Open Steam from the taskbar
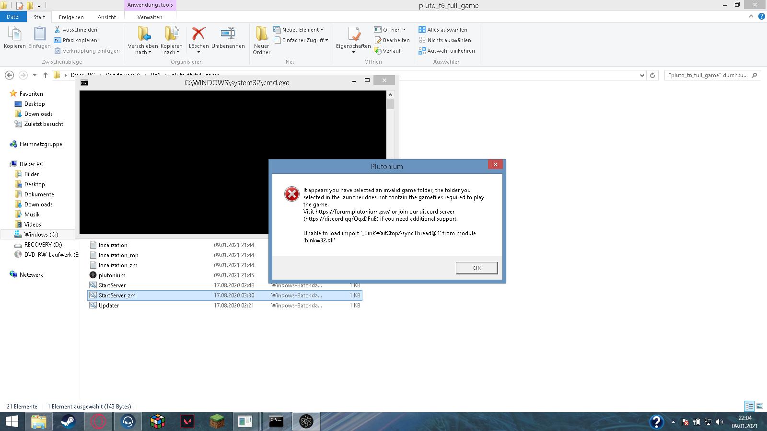 pos(68,421)
